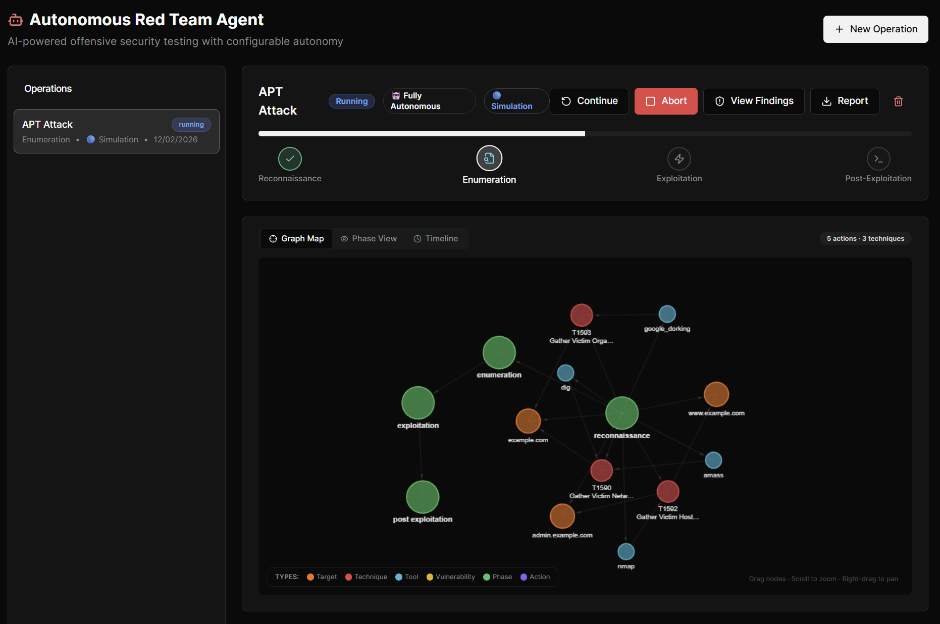Select the nmap node in the graph
Viewport: 940px width, 624px height.
point(626,551)
